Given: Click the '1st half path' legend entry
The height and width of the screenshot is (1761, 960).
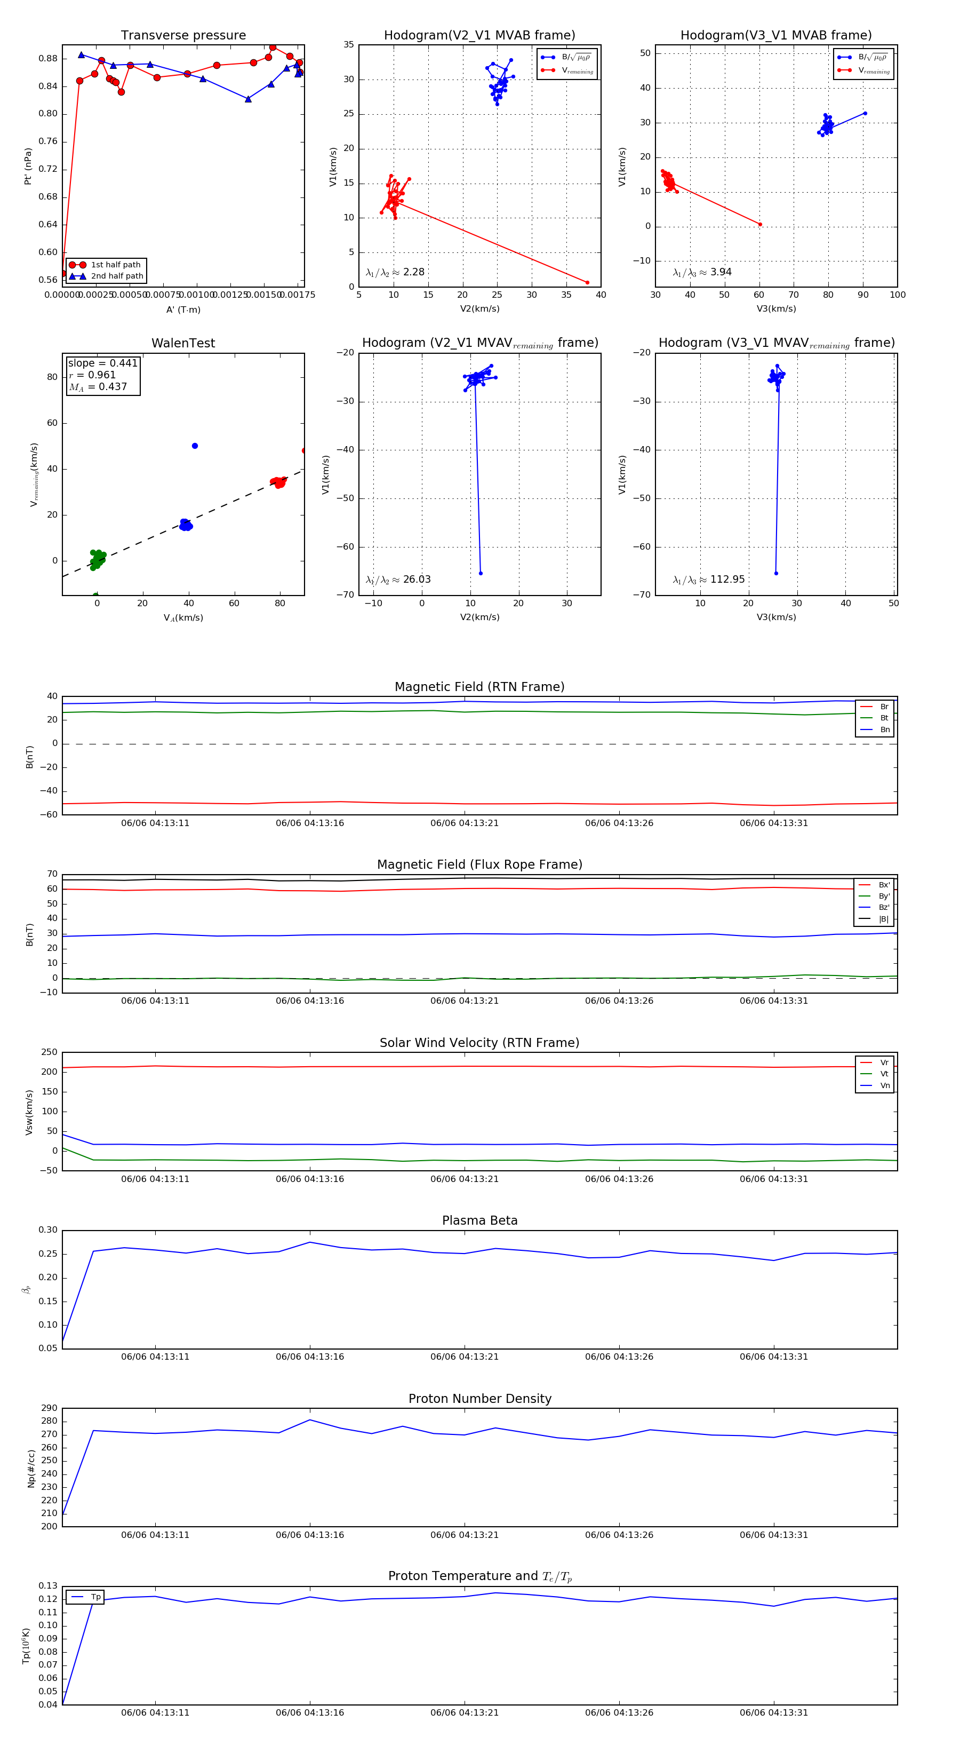Looking at the screenshot, I should tap(106, 265).
